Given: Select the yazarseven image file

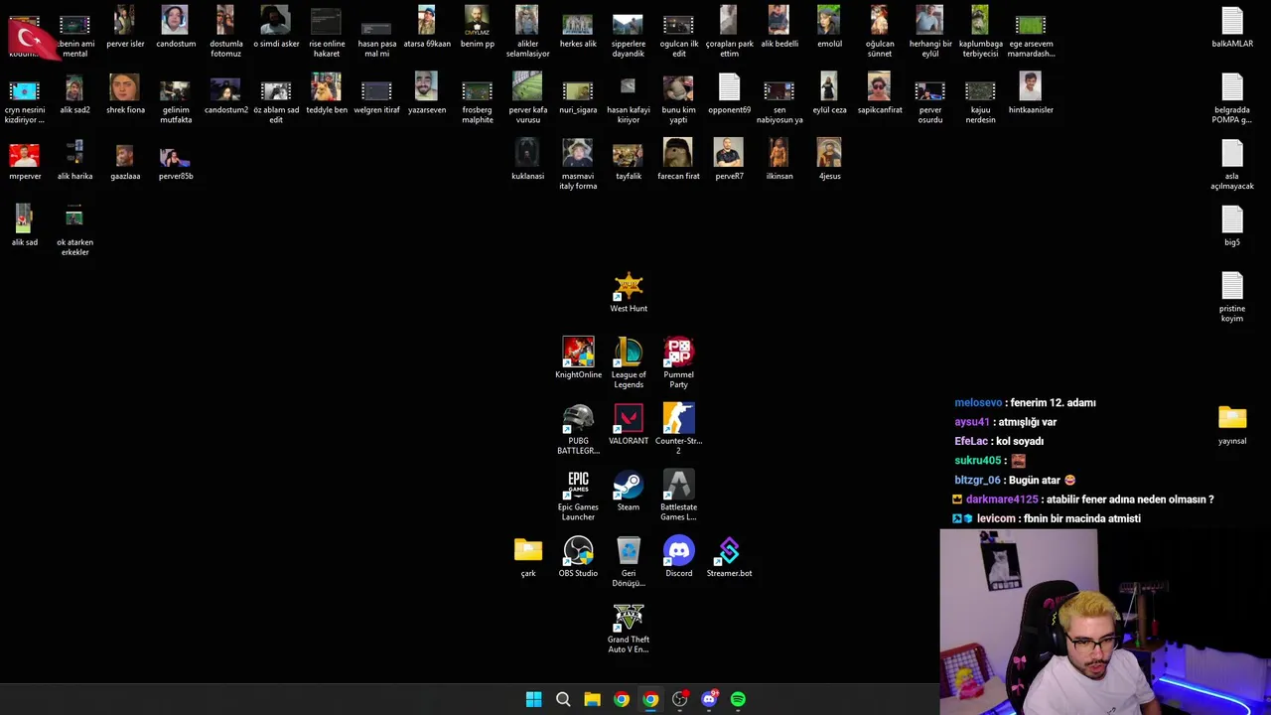Looking at the screenshot, I should (x=427, y=94).
